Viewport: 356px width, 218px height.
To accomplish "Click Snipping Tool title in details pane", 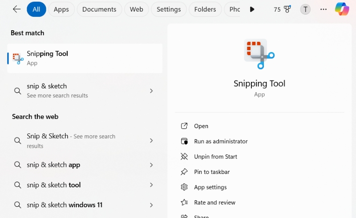I will pyautogui.click(x=259, y=84).
